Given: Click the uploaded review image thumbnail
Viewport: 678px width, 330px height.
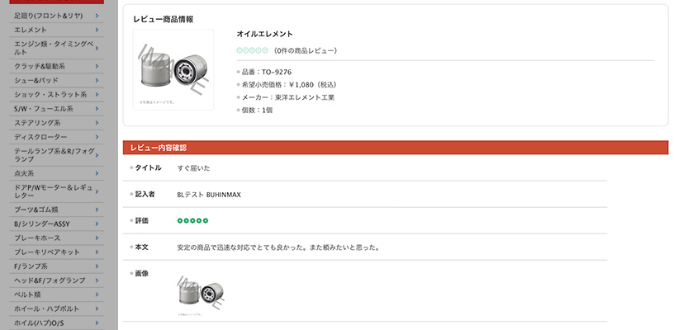Looking at the screenshot, I should point(201,295).
